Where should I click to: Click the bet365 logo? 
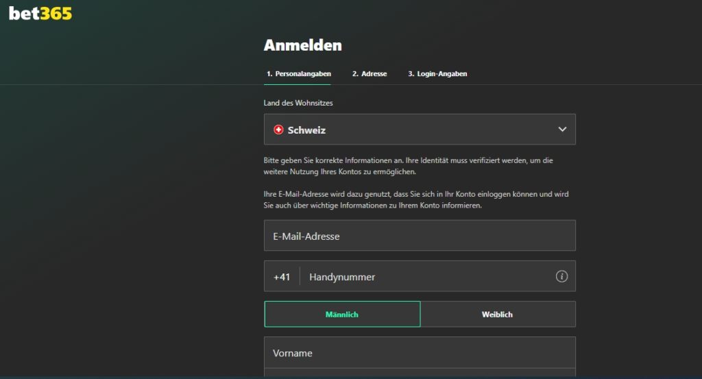click(x=40, y=14)
